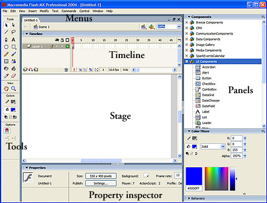267x203 pixels.
Task: Select the Paint Bucket tool
Action: [13, 69]
